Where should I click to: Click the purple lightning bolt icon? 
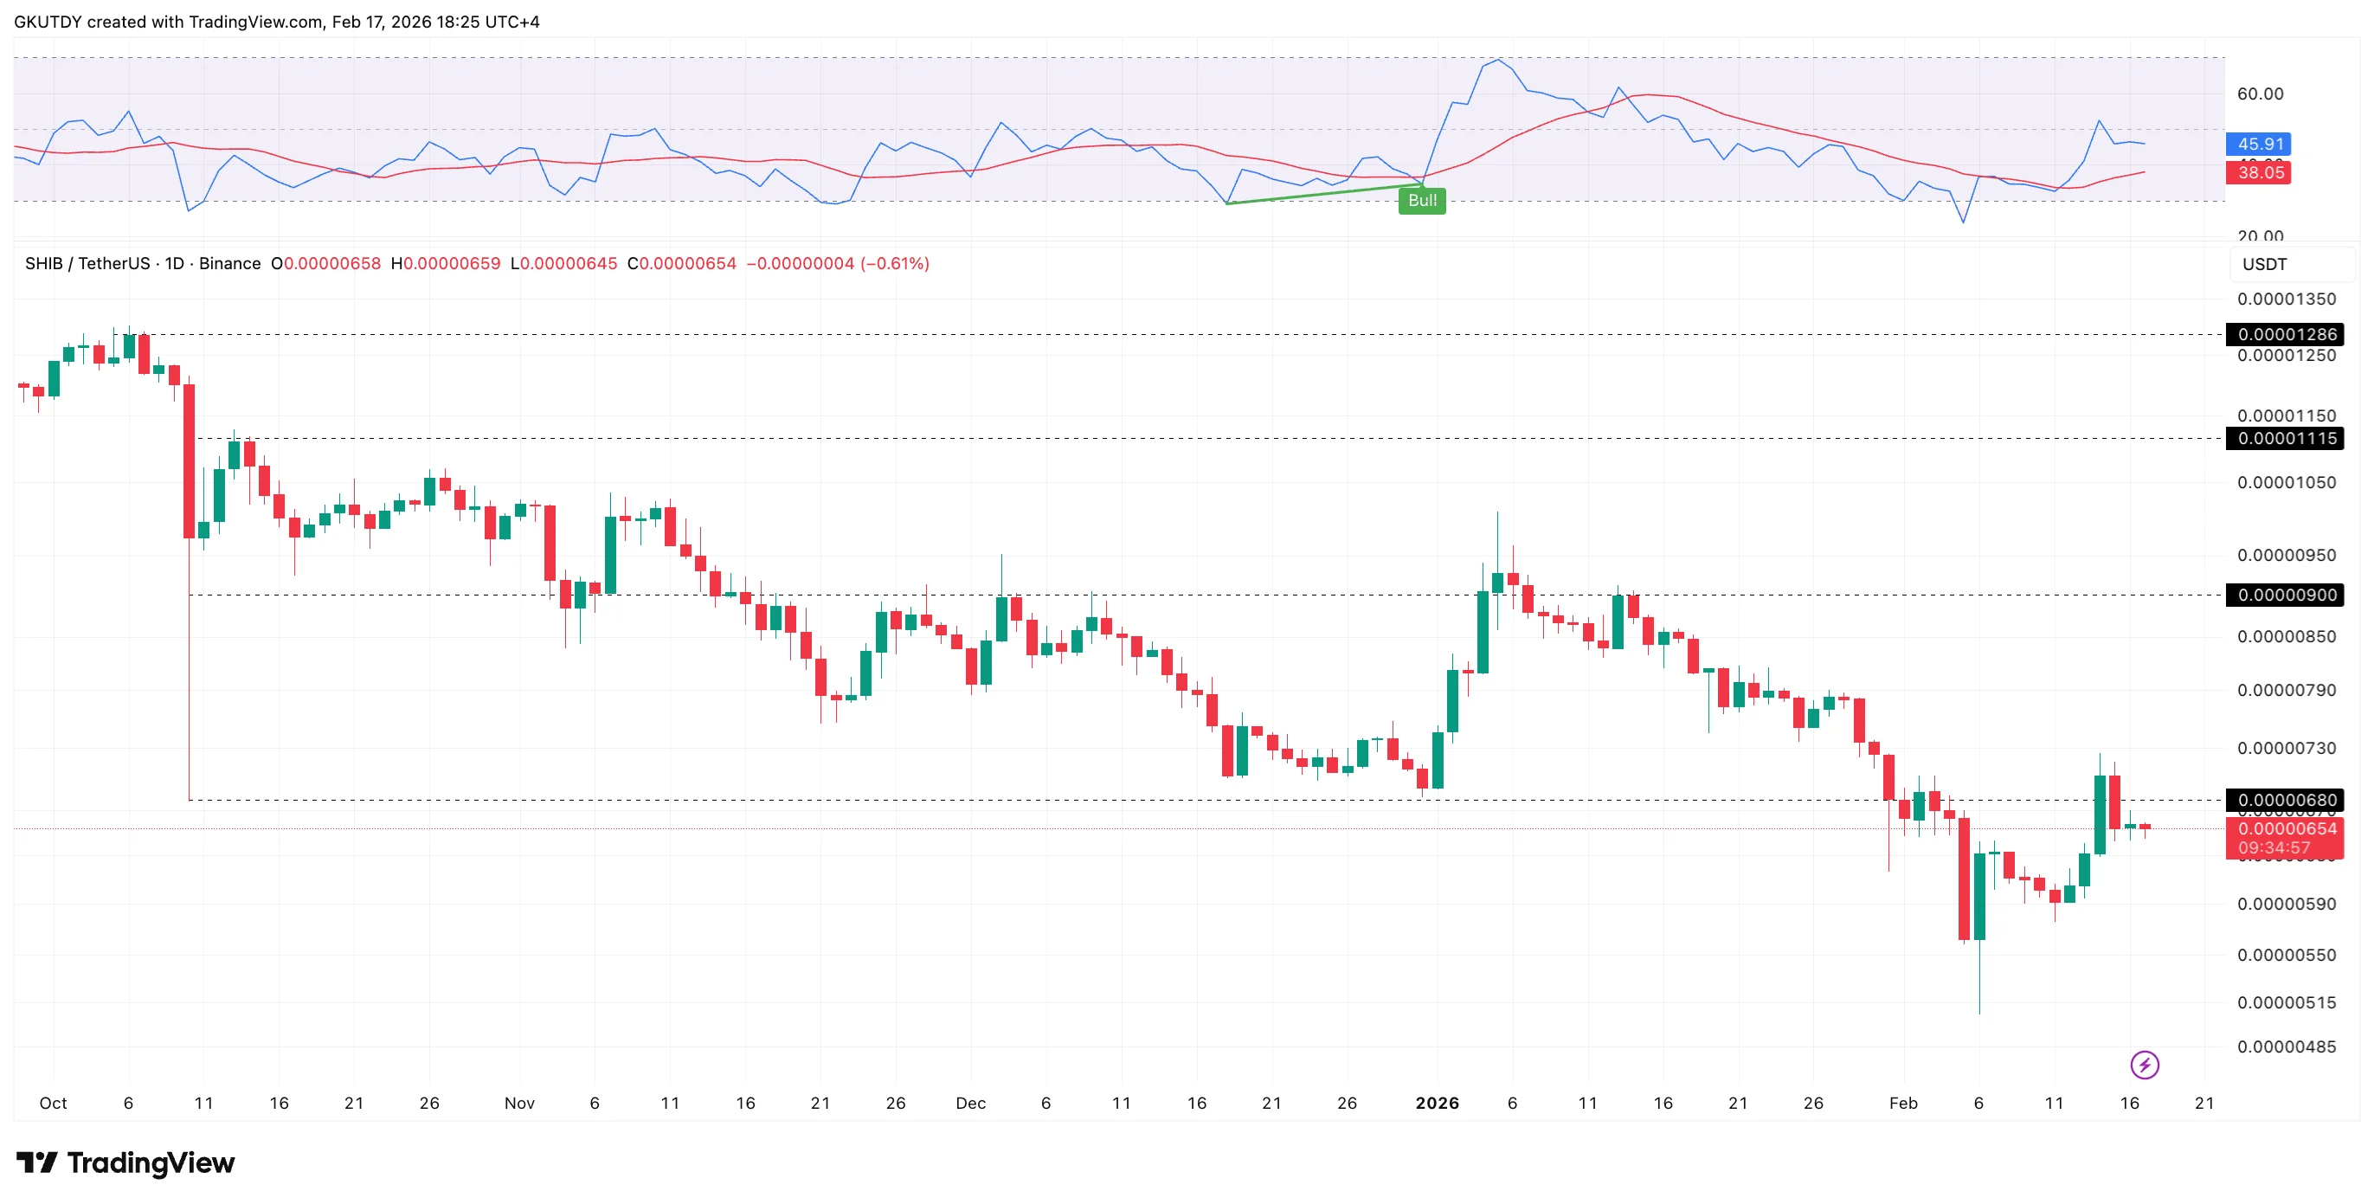pos(2145,1066)
